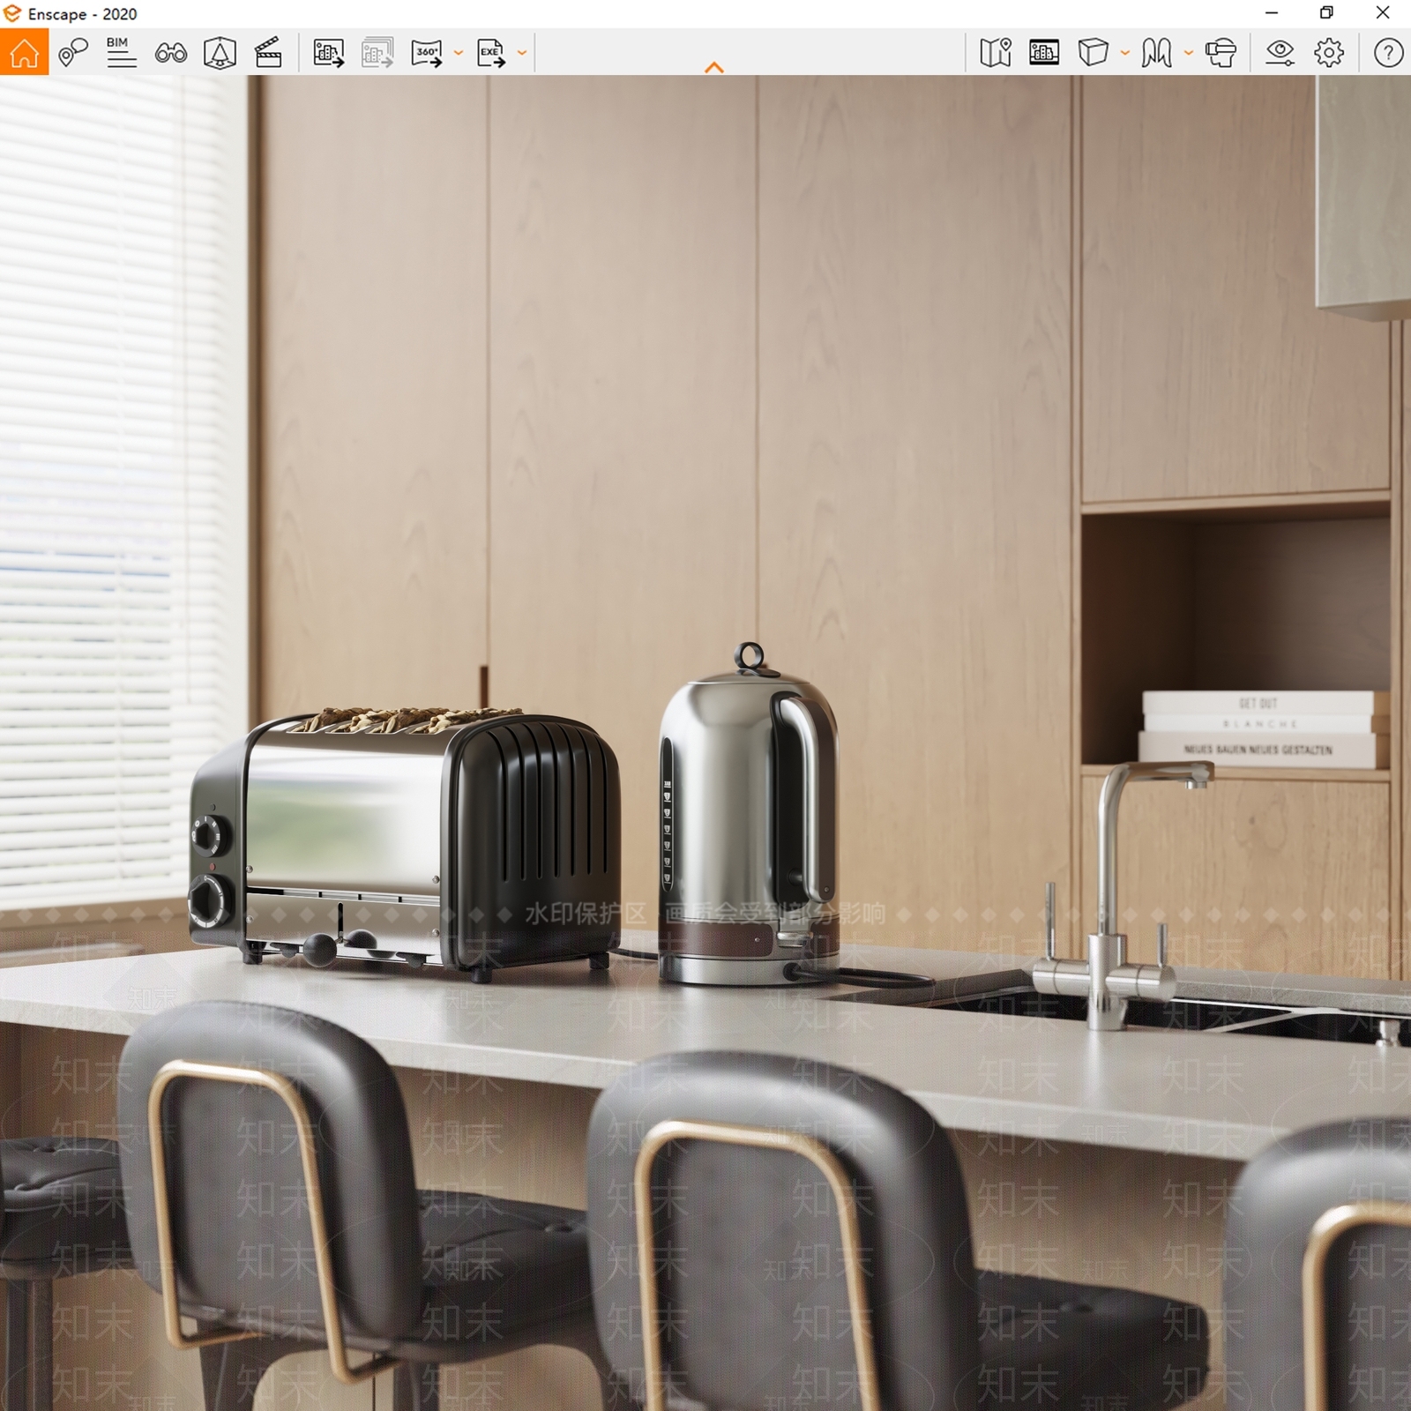Enable VR headset mode

1221,53
